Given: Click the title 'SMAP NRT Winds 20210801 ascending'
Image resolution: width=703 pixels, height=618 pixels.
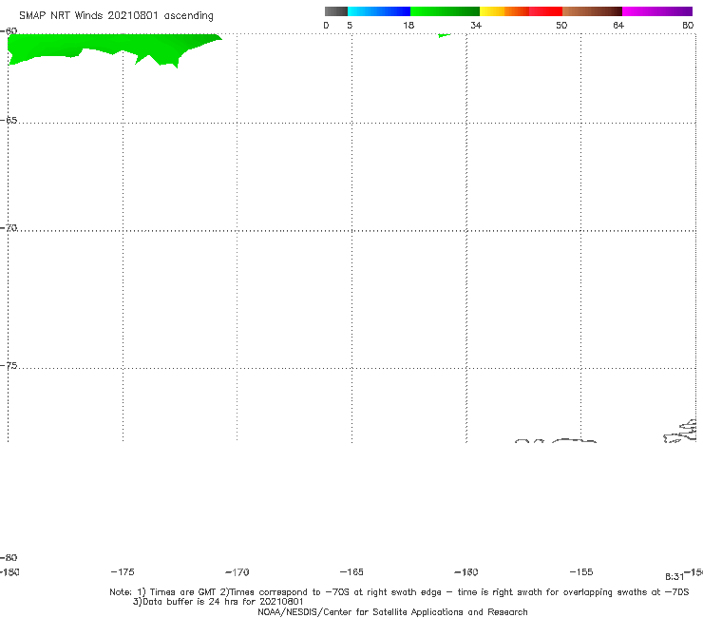Looking at the screenshot, I should pyautogui.click(x=116, y=16).
